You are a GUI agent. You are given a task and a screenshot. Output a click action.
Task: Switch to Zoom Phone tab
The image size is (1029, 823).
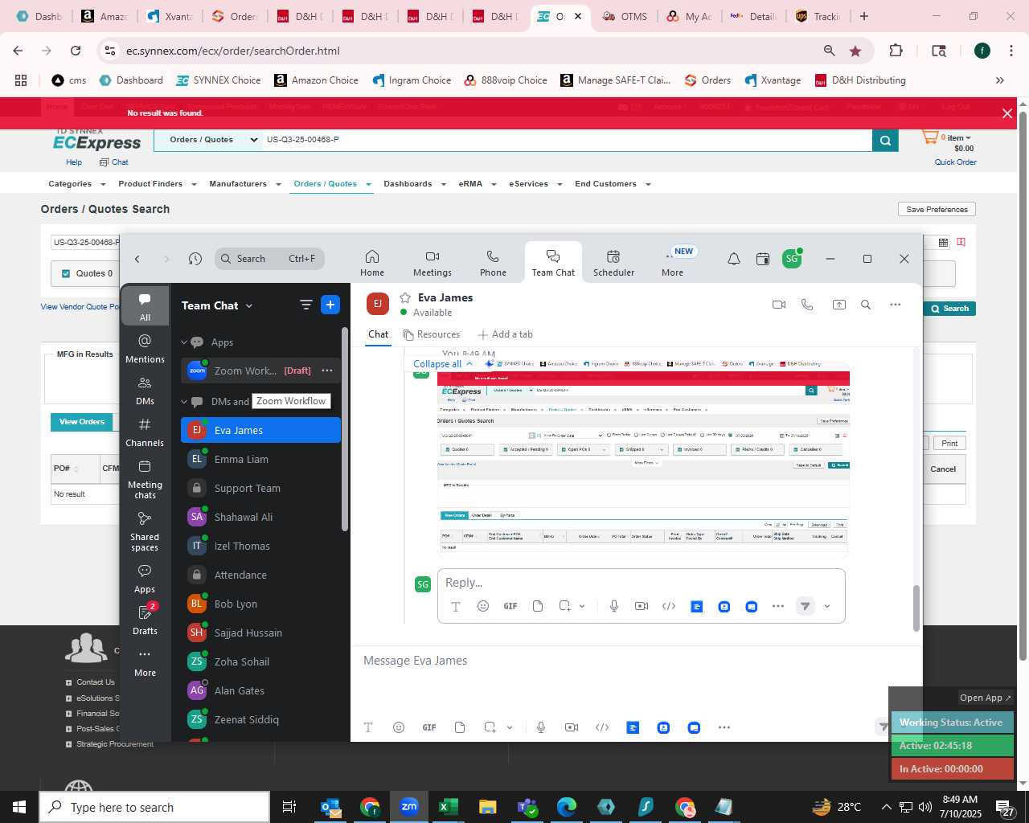(493, 263)
